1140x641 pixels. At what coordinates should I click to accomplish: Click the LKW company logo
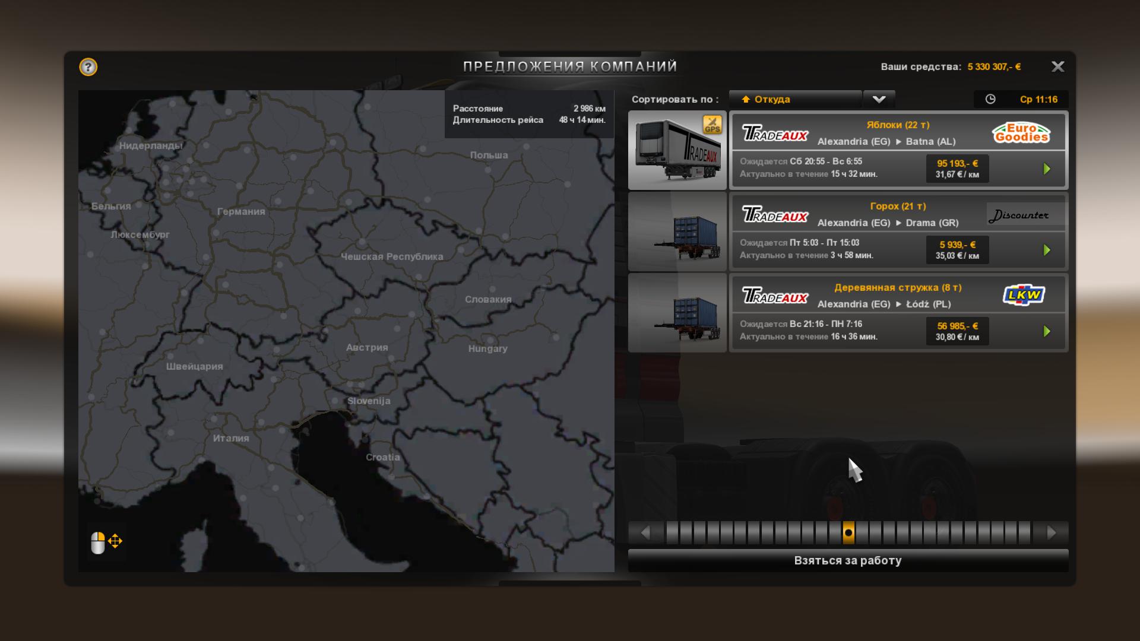tap(1023, 295)
